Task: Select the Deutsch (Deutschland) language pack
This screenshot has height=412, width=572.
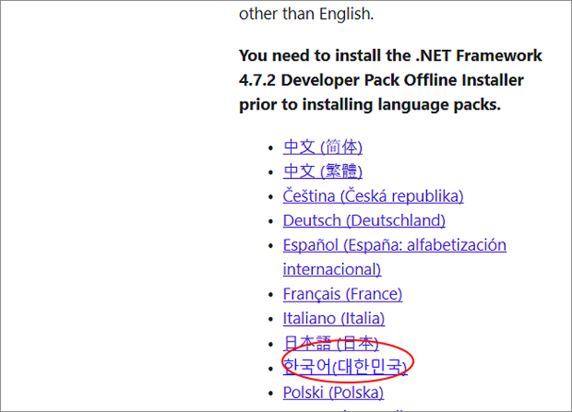Action: tap(364, 220)
